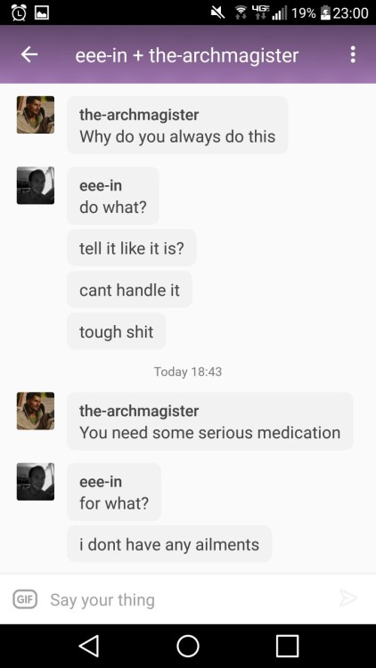
Task: Open eee-in avatar beside 'do what?'
Action: coord(36,185)
